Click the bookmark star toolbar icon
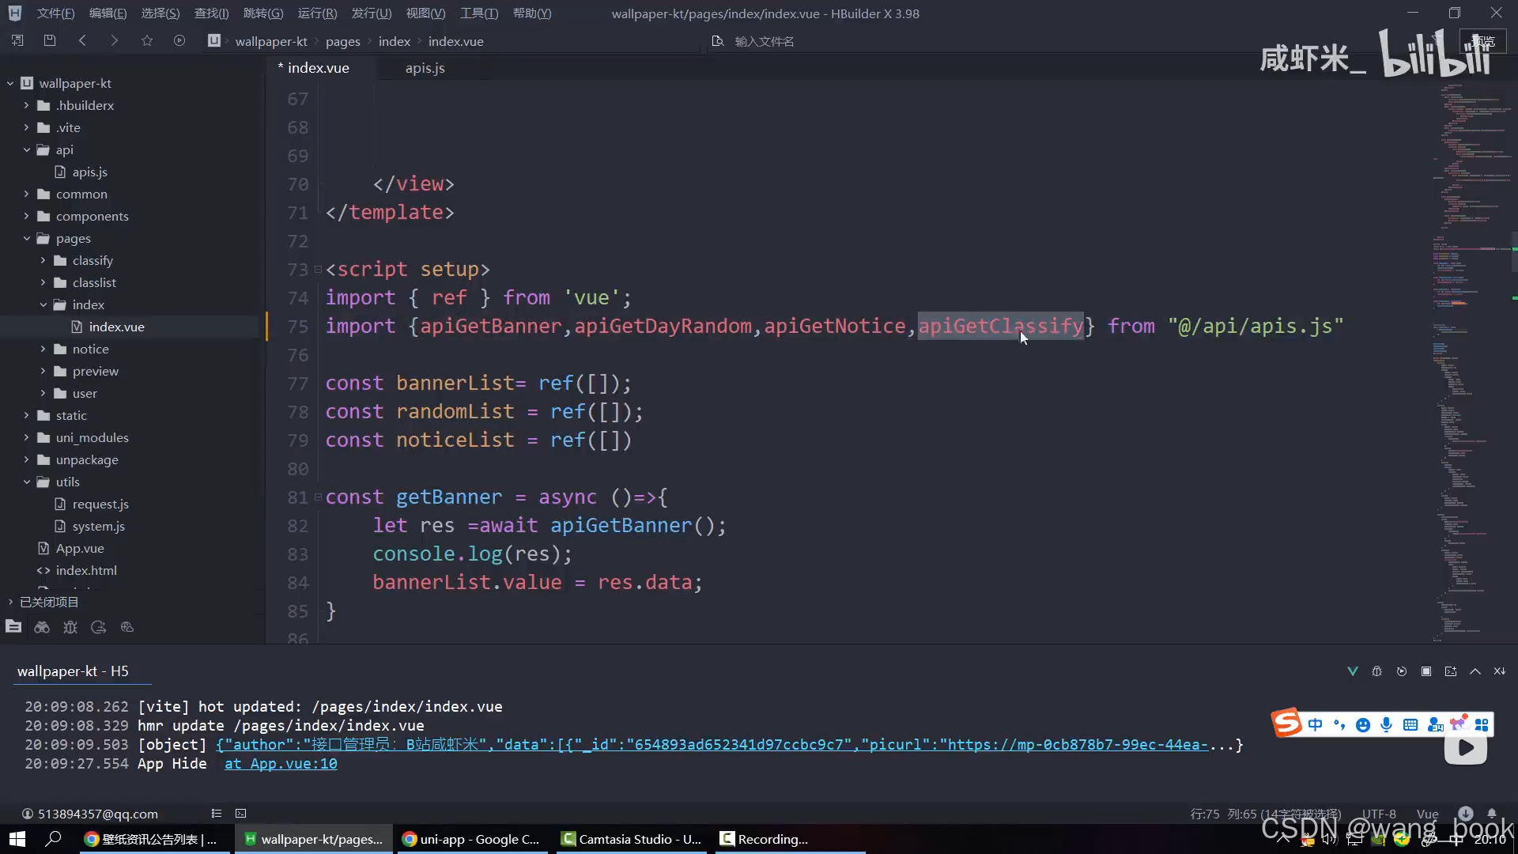Screen dimensions: 1518x854 tap(147, 40)
